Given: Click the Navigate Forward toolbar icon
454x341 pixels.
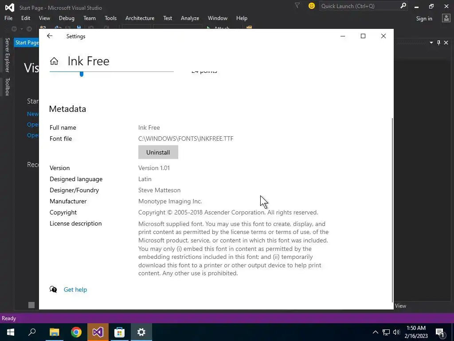Looking at the screenshot, I should (x=29, y=29).
